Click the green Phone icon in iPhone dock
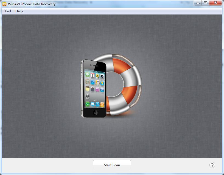 coord(87,104)
